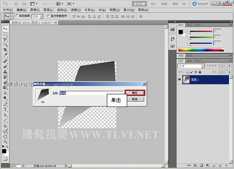Select the Dodge tool
The width and height of the screenshot is (234, 169).
click(5, 98)
